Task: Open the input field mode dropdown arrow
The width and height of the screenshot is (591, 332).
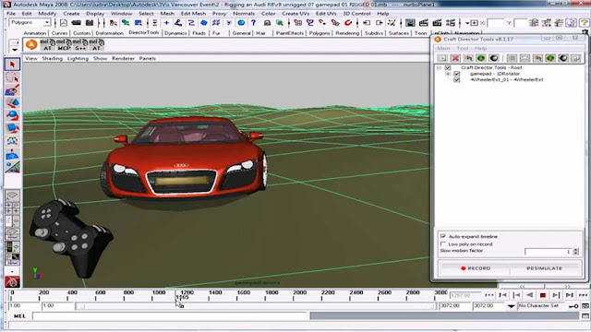Action: click(467, 23)
